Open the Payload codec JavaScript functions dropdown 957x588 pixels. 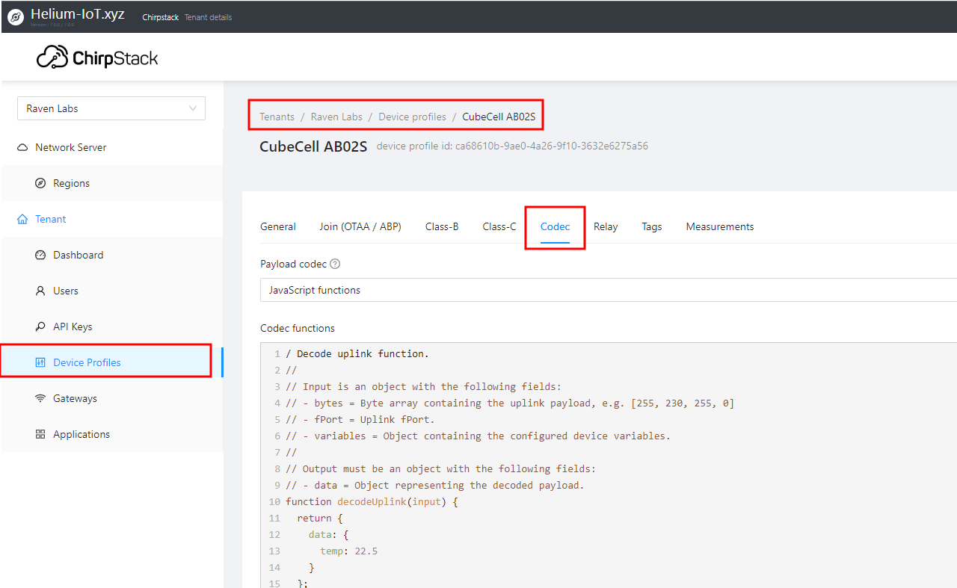pyautogui.click(x=607, y=290)
